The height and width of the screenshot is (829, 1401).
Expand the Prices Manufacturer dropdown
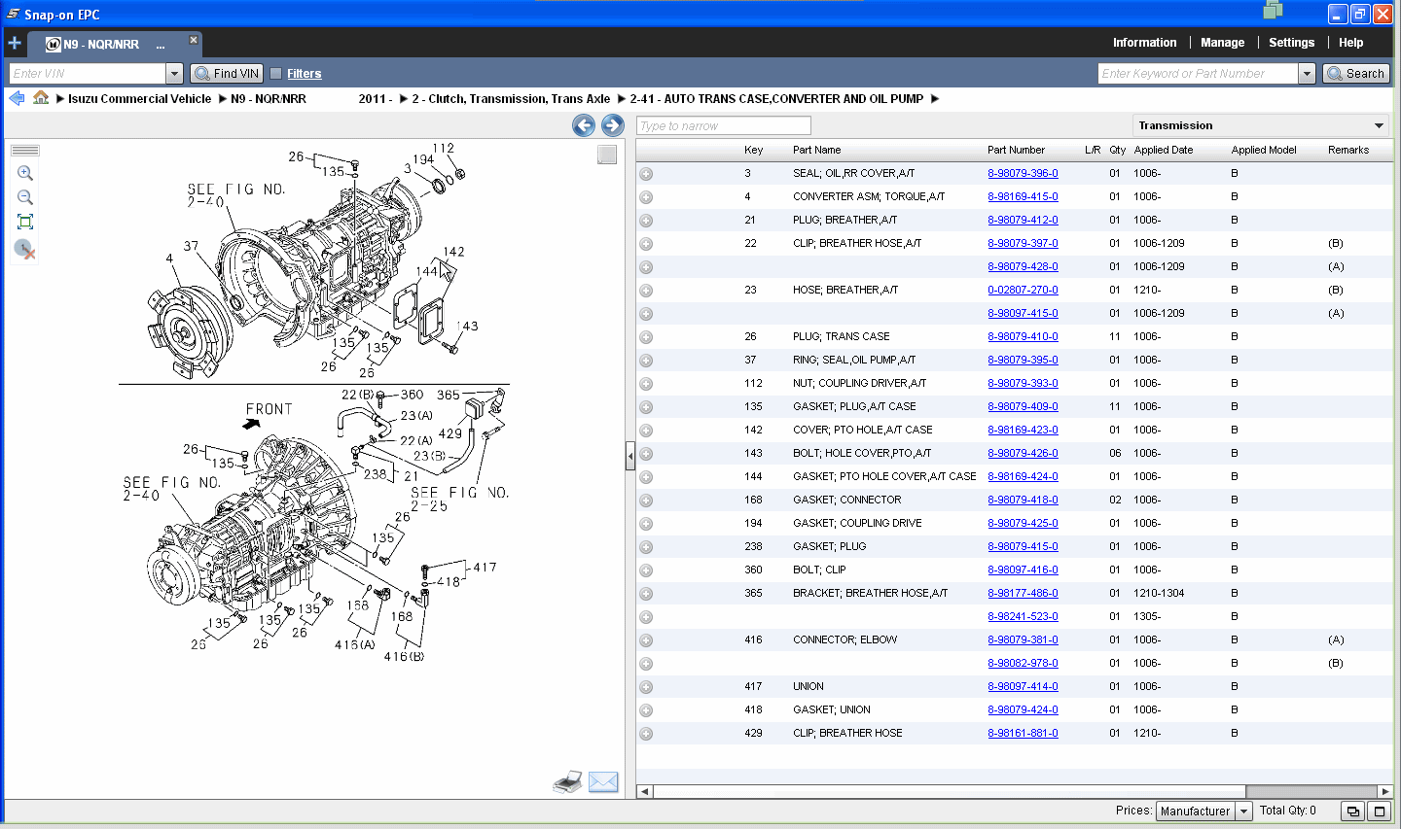[x=1243, y=812]
